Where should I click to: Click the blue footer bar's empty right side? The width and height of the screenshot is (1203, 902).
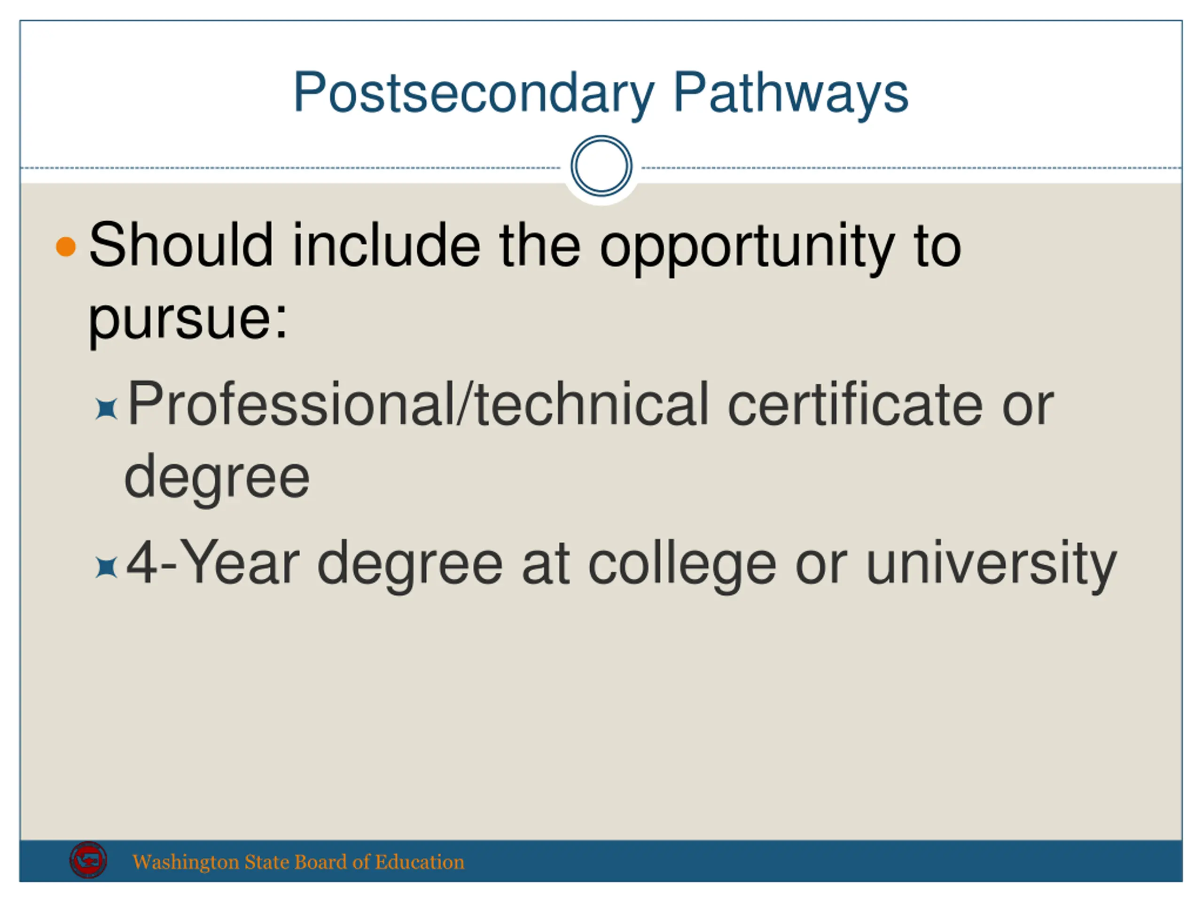click(x=870, y=861)
